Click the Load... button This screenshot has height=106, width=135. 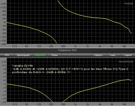113,55
